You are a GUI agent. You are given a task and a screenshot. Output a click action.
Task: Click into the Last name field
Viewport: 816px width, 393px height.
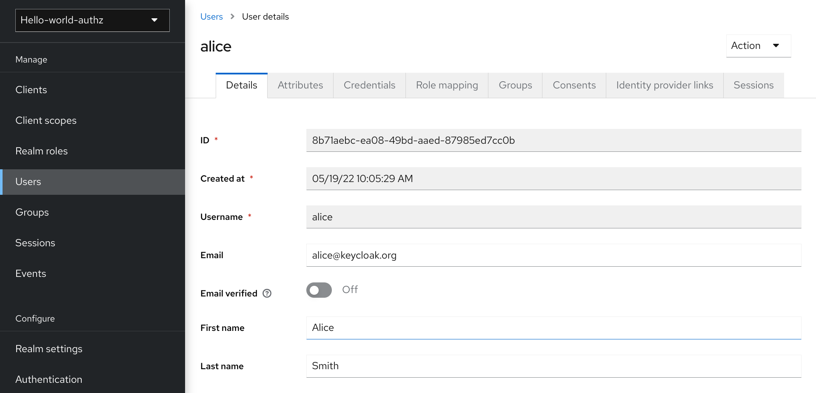(x=553, y=366)
